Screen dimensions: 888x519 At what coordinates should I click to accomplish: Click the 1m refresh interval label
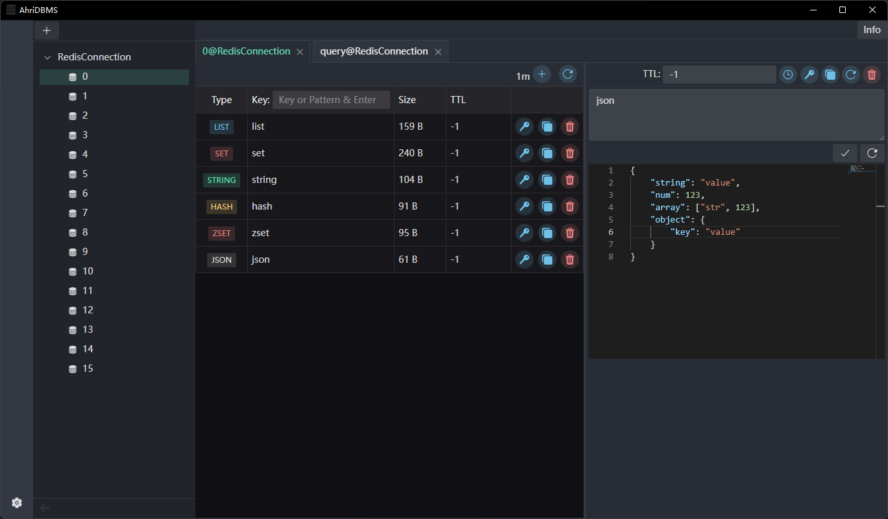[x=523, y=77]
